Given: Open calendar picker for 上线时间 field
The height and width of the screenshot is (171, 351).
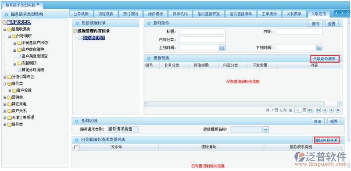Looking at the screenshot, I should (x=222, y=48).
